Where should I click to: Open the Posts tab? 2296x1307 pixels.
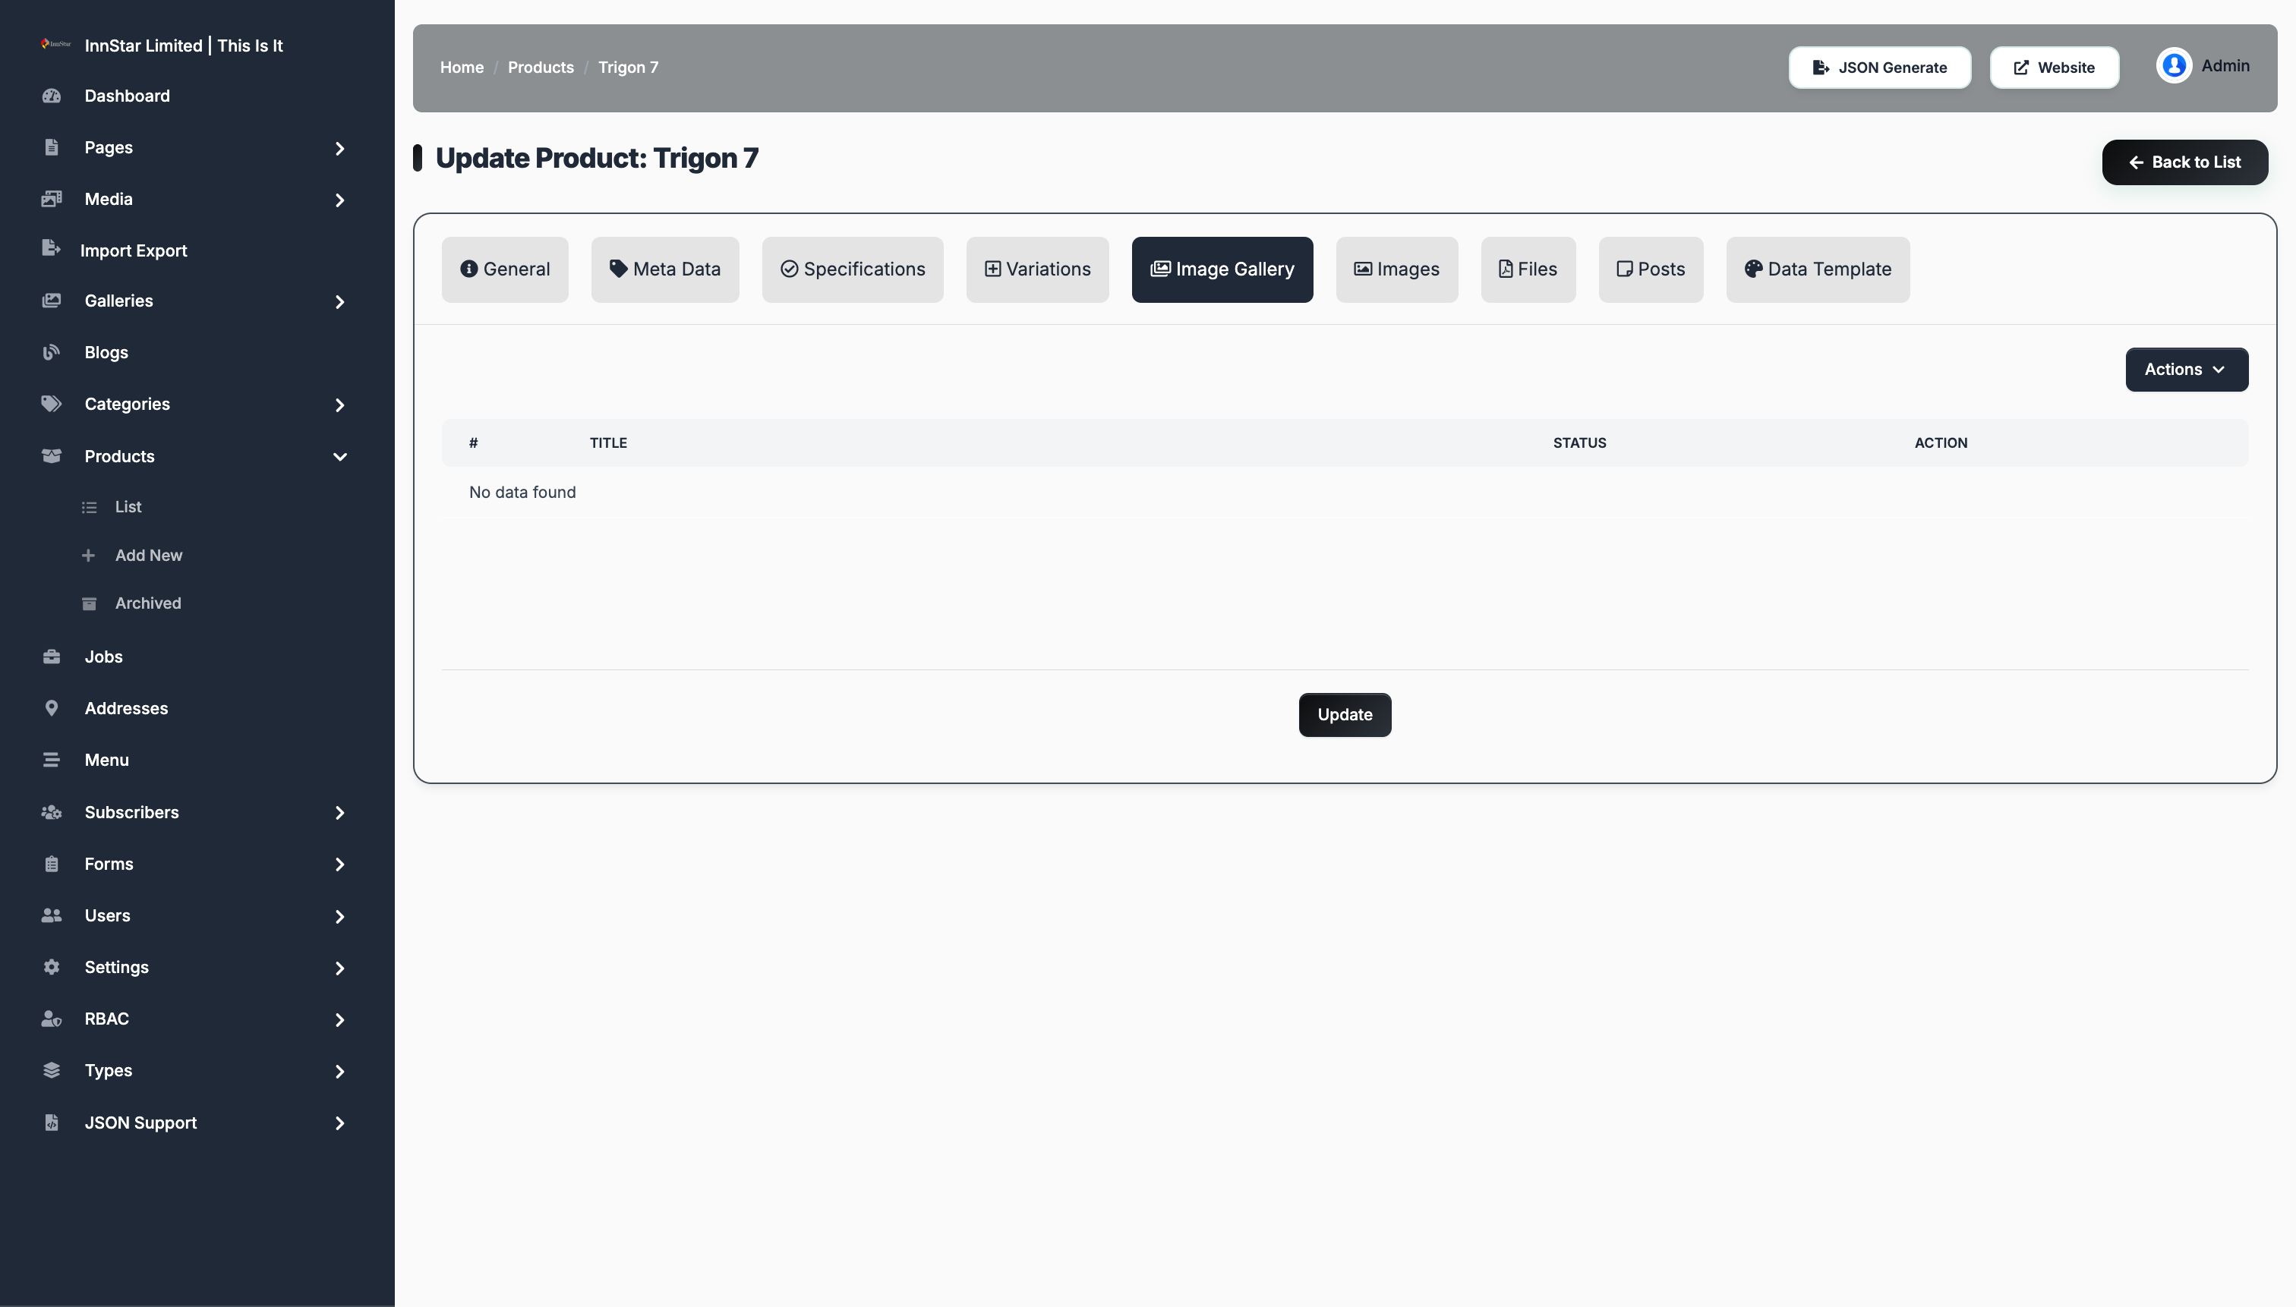pos(1651,269)
